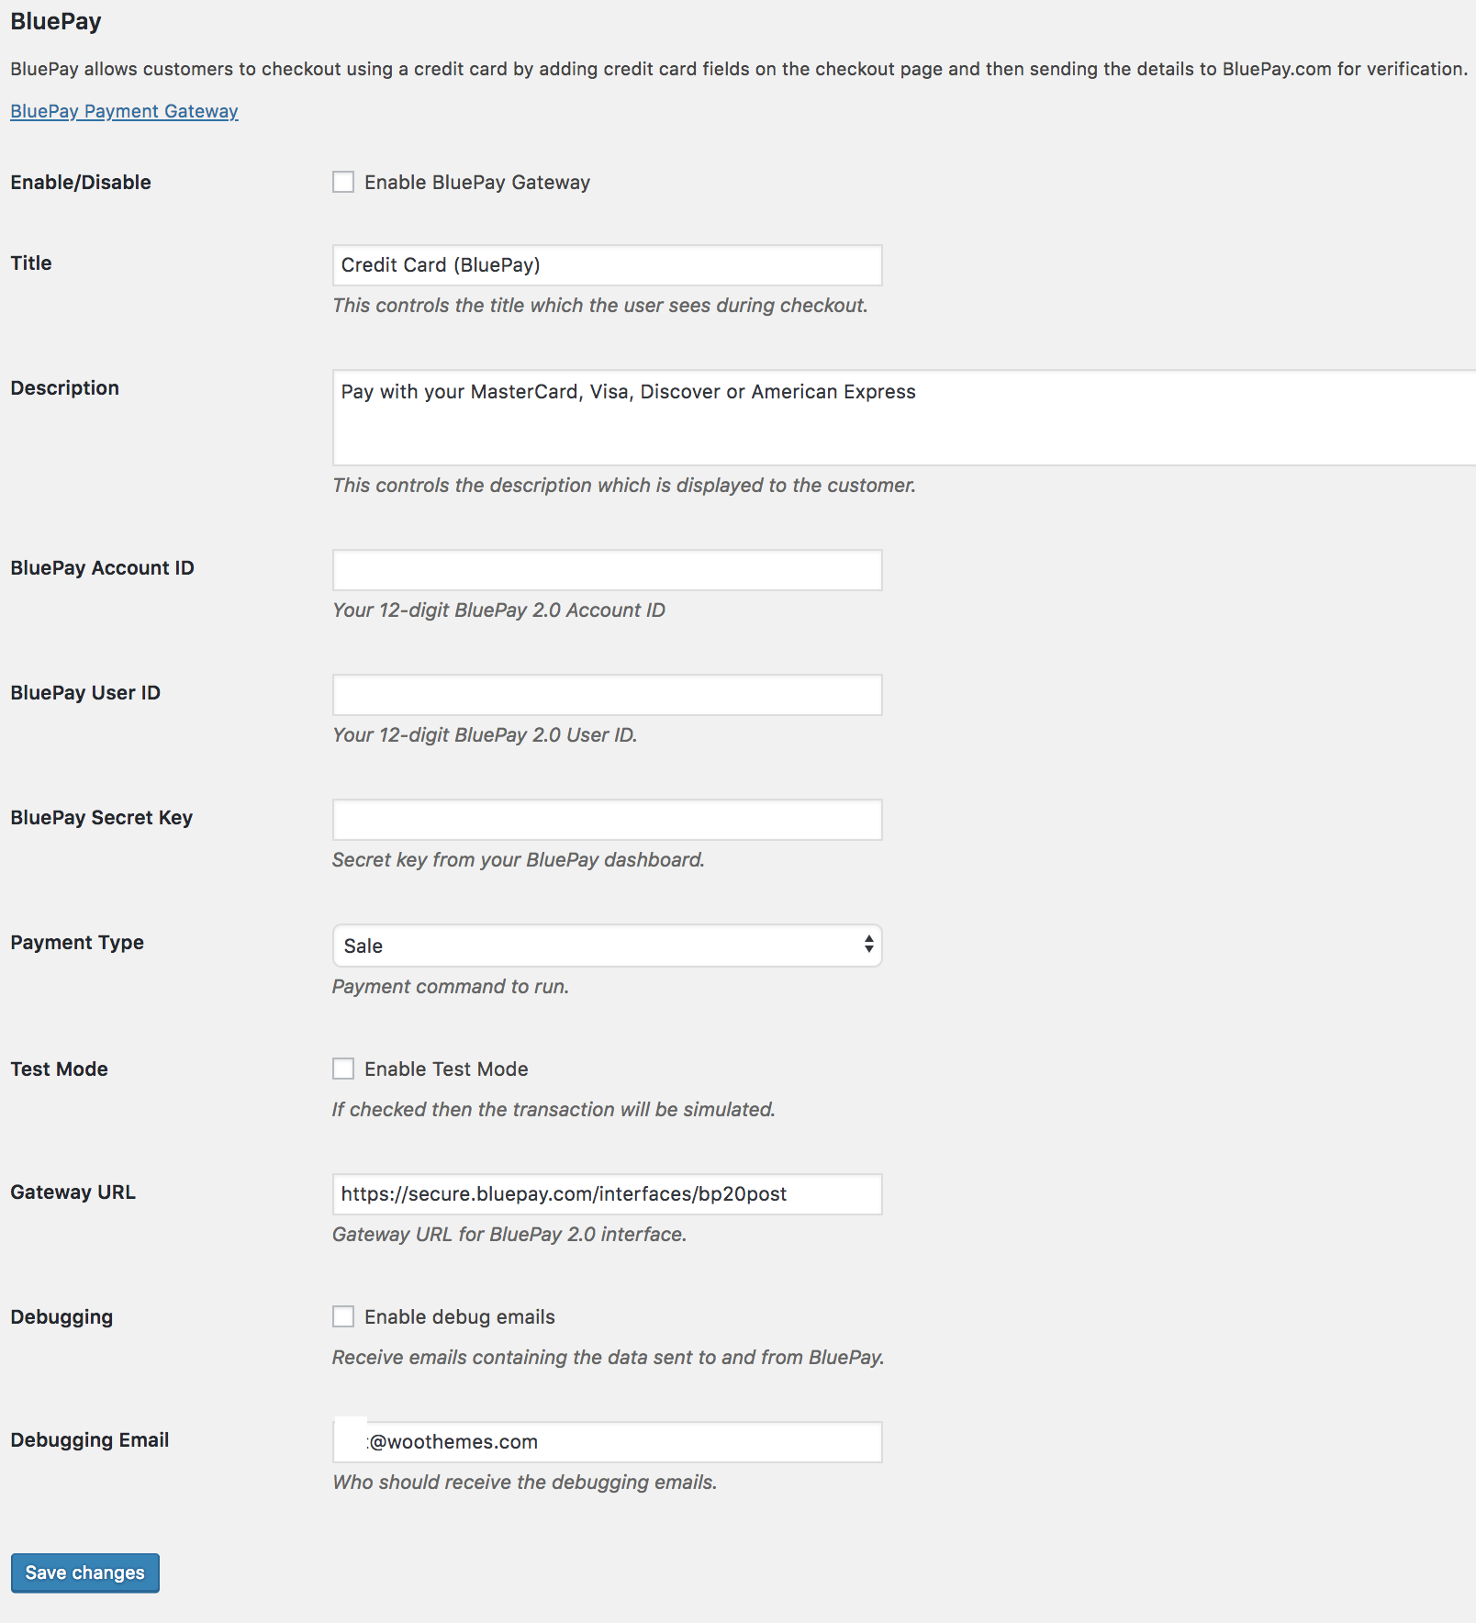Focus the BluePay Secret Key field
The height and width of the screenshot is (1623, 1476).
click(x=606, y=820)
